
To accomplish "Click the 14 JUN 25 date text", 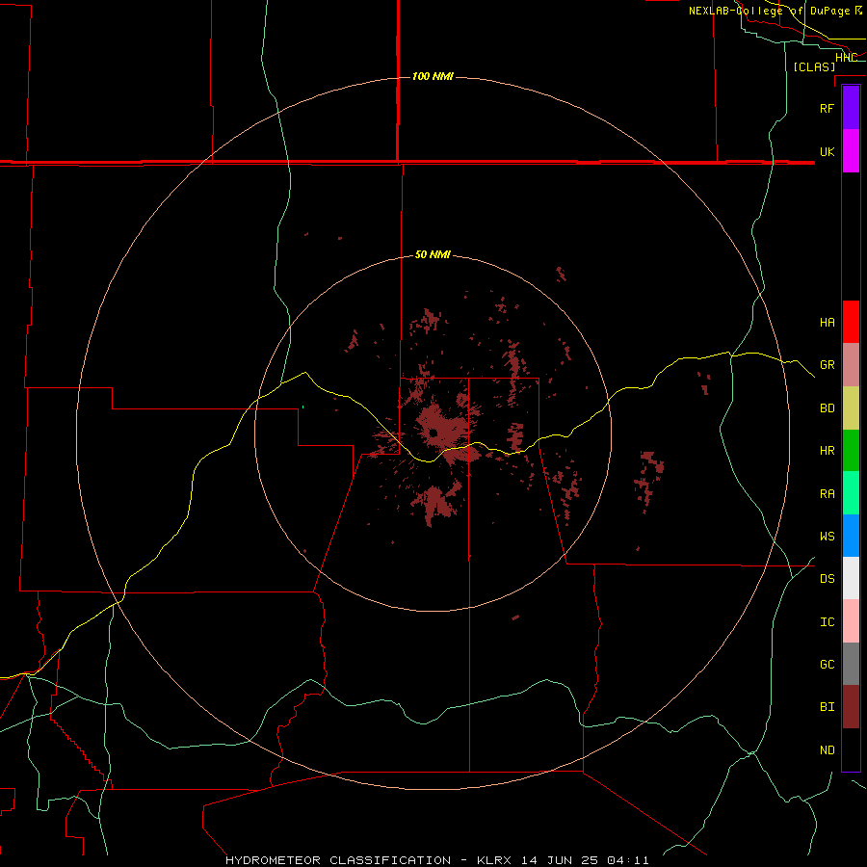I will (x=559, y=860).
